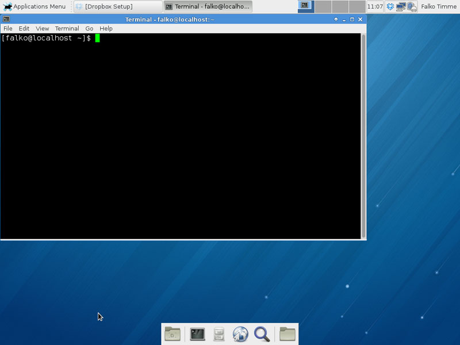Click the clipboard manager tray icon
The width and height of the screenshot is (460, 345).
point(412,7)
